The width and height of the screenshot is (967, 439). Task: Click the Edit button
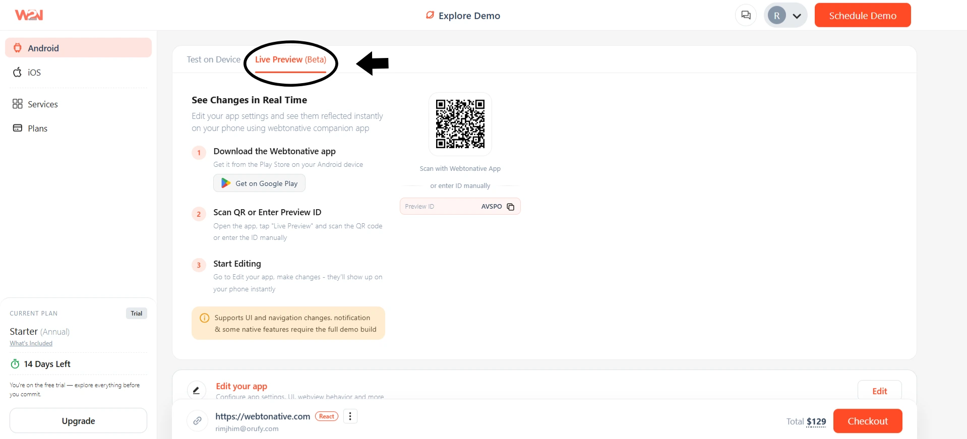pyautogui.click(x=880, y=391)
